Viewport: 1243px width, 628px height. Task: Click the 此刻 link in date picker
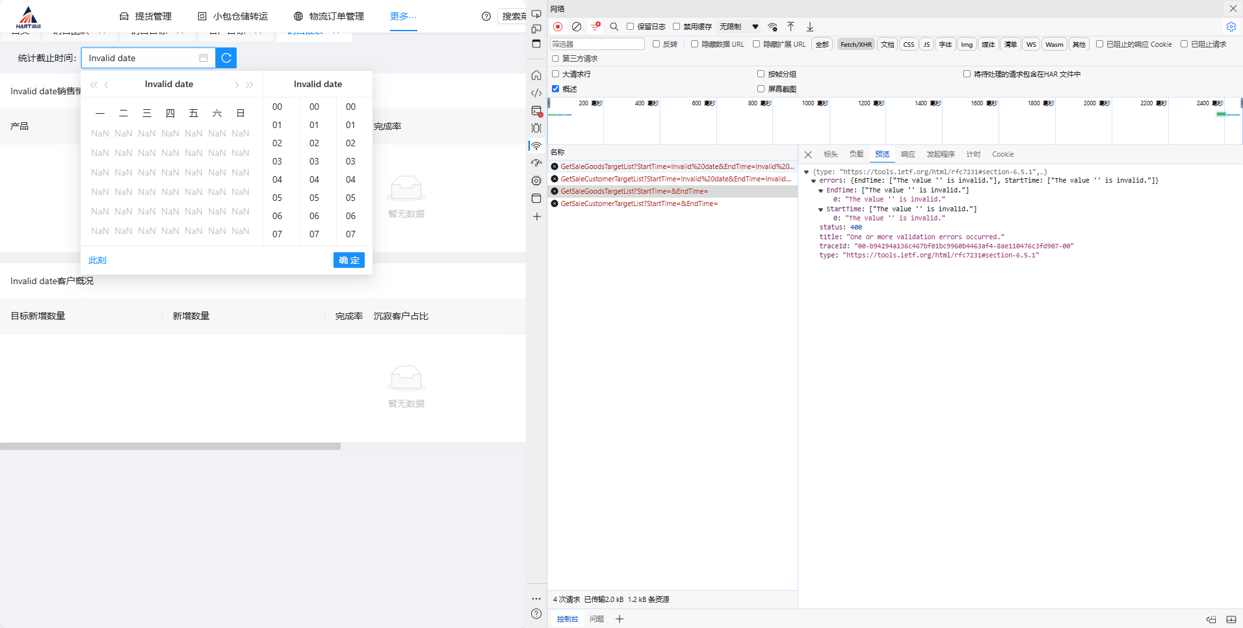tap(98, 260)
